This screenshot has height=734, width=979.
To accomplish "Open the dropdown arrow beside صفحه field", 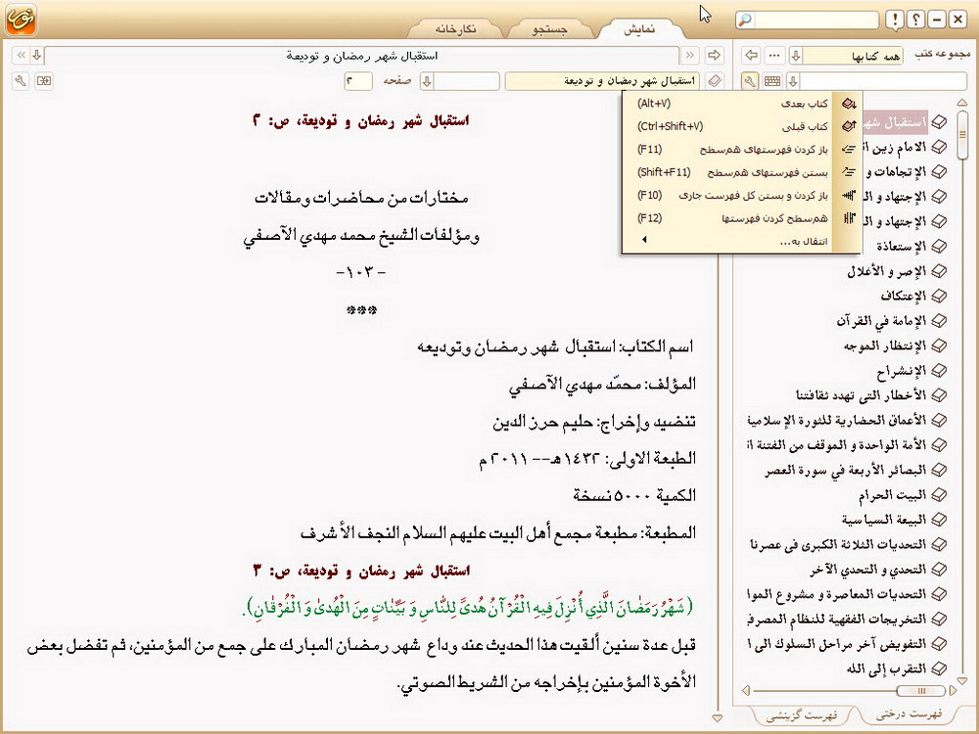I will click(x=428, y=81).
